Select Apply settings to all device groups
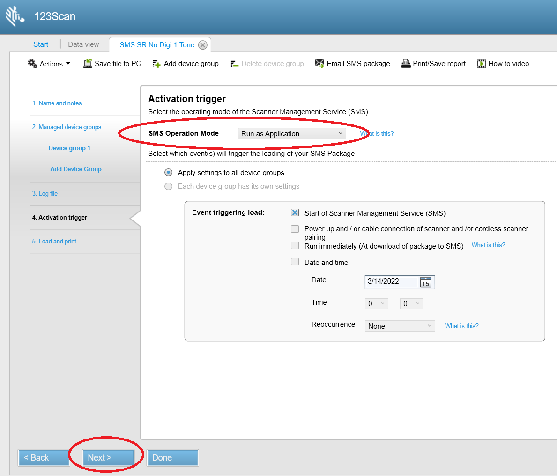The height and width of the screenshot is (476, 557). (x=168, y=172)
